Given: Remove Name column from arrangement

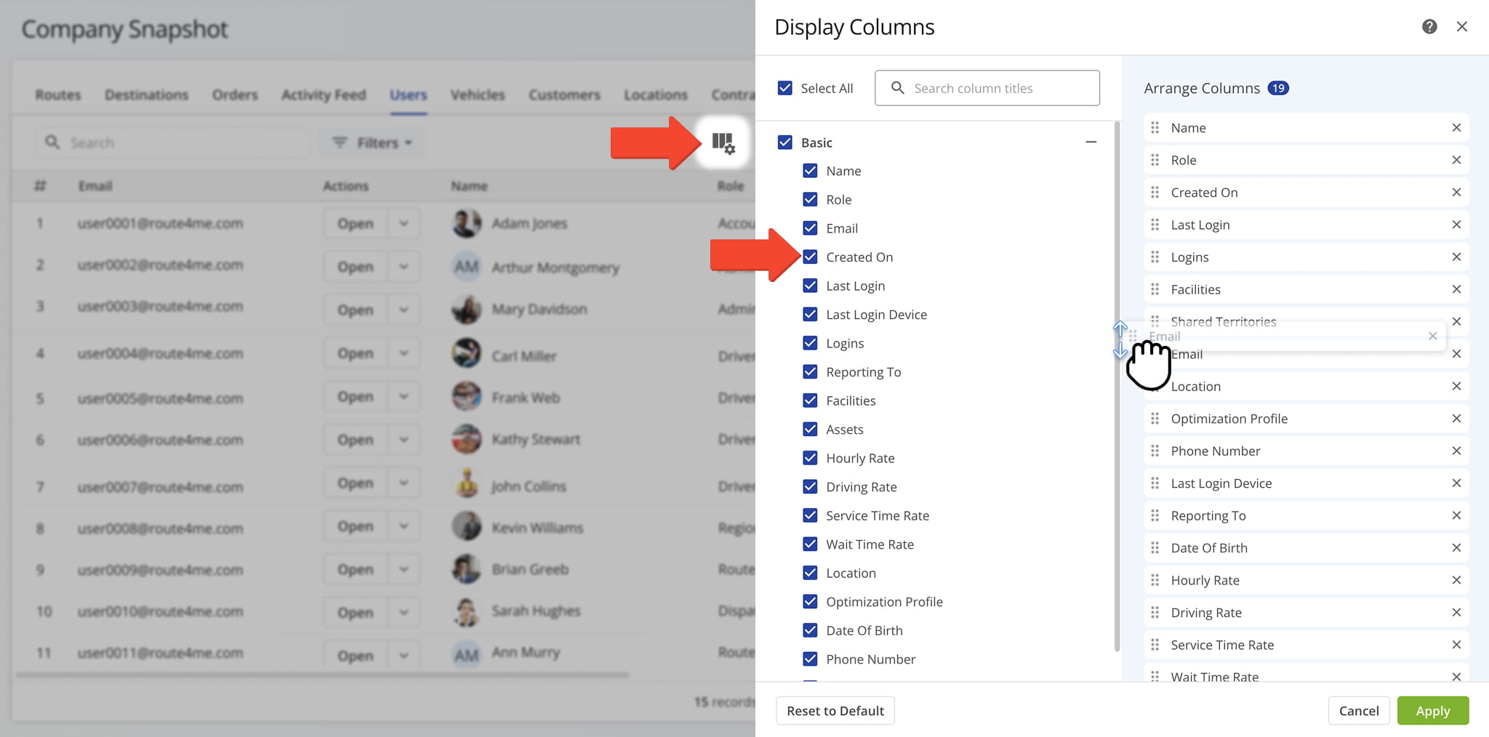Looking at the screenshot, I should (x=1456, y=128).
